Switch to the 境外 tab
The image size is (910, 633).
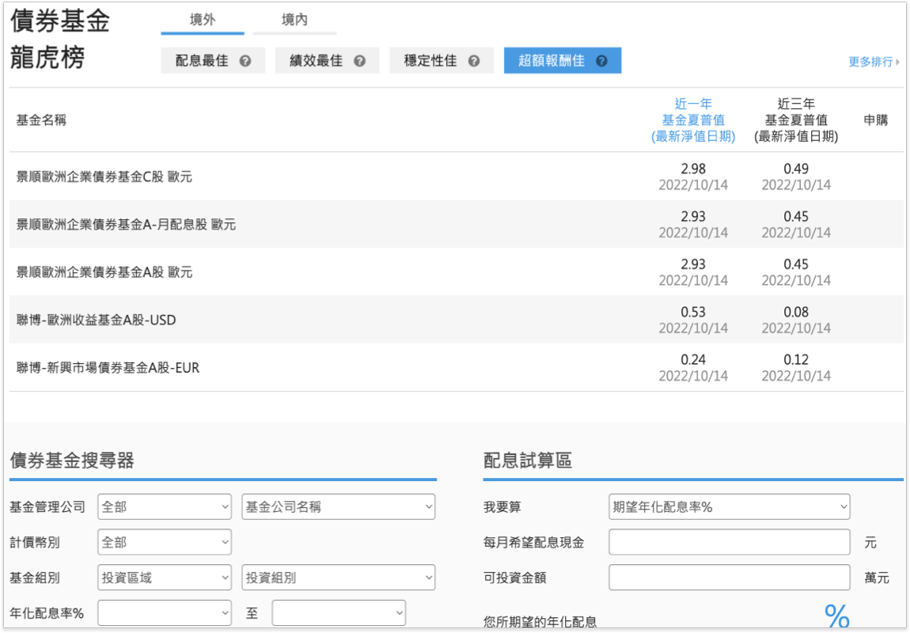[203, 21]
